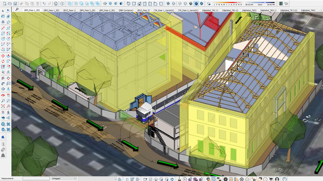
Task: Open scene search magnifier icon
Action: [x=17, y=9]
